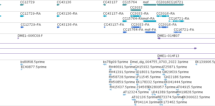Click the CG12729 gene feature glyph
This screenshot has height=106, width=215.
22,5
